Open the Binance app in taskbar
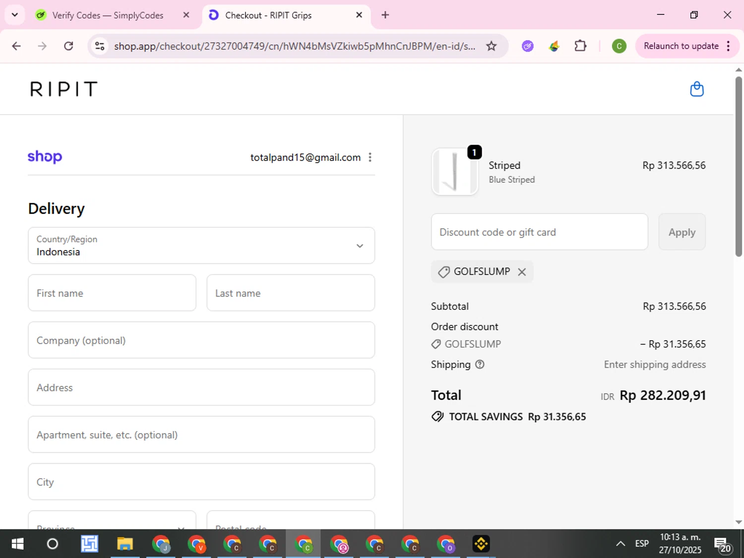 481,544
